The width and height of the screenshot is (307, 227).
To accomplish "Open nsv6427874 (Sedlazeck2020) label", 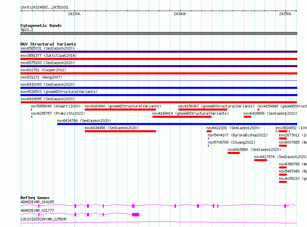I will point(280,157).
